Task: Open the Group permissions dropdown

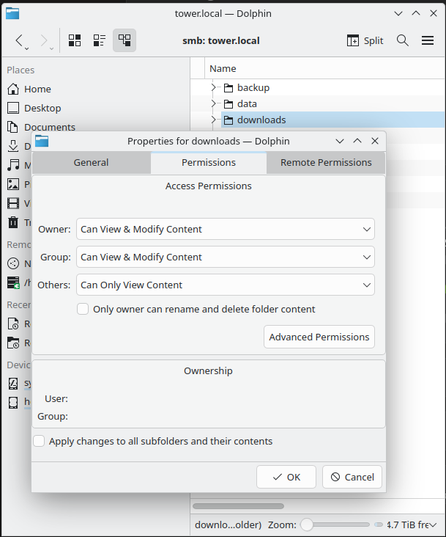Action: coord(226,257)
